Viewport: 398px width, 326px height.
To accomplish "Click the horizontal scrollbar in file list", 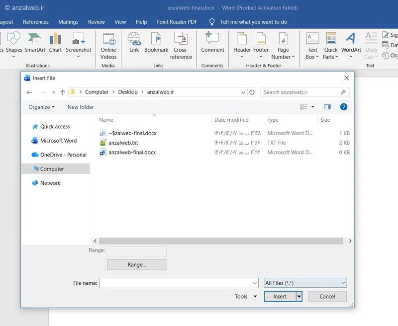I will (221, 241).
